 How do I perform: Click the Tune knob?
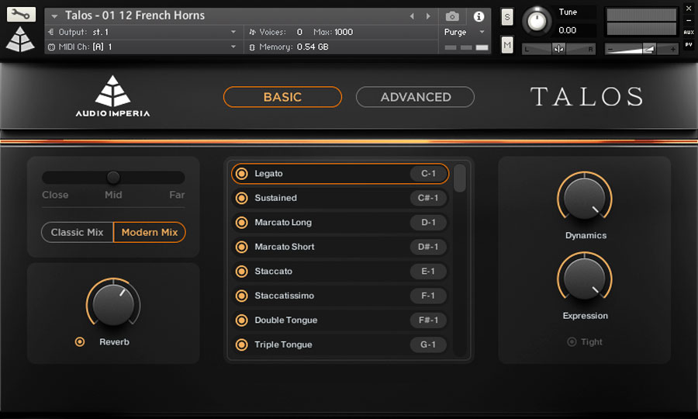pos(537,21)
